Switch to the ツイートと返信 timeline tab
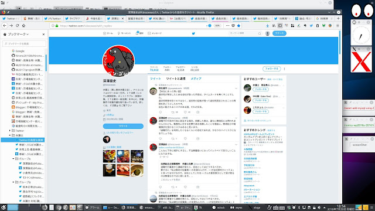This screenshot has height=211, width=375. click(x=176, y=79)
